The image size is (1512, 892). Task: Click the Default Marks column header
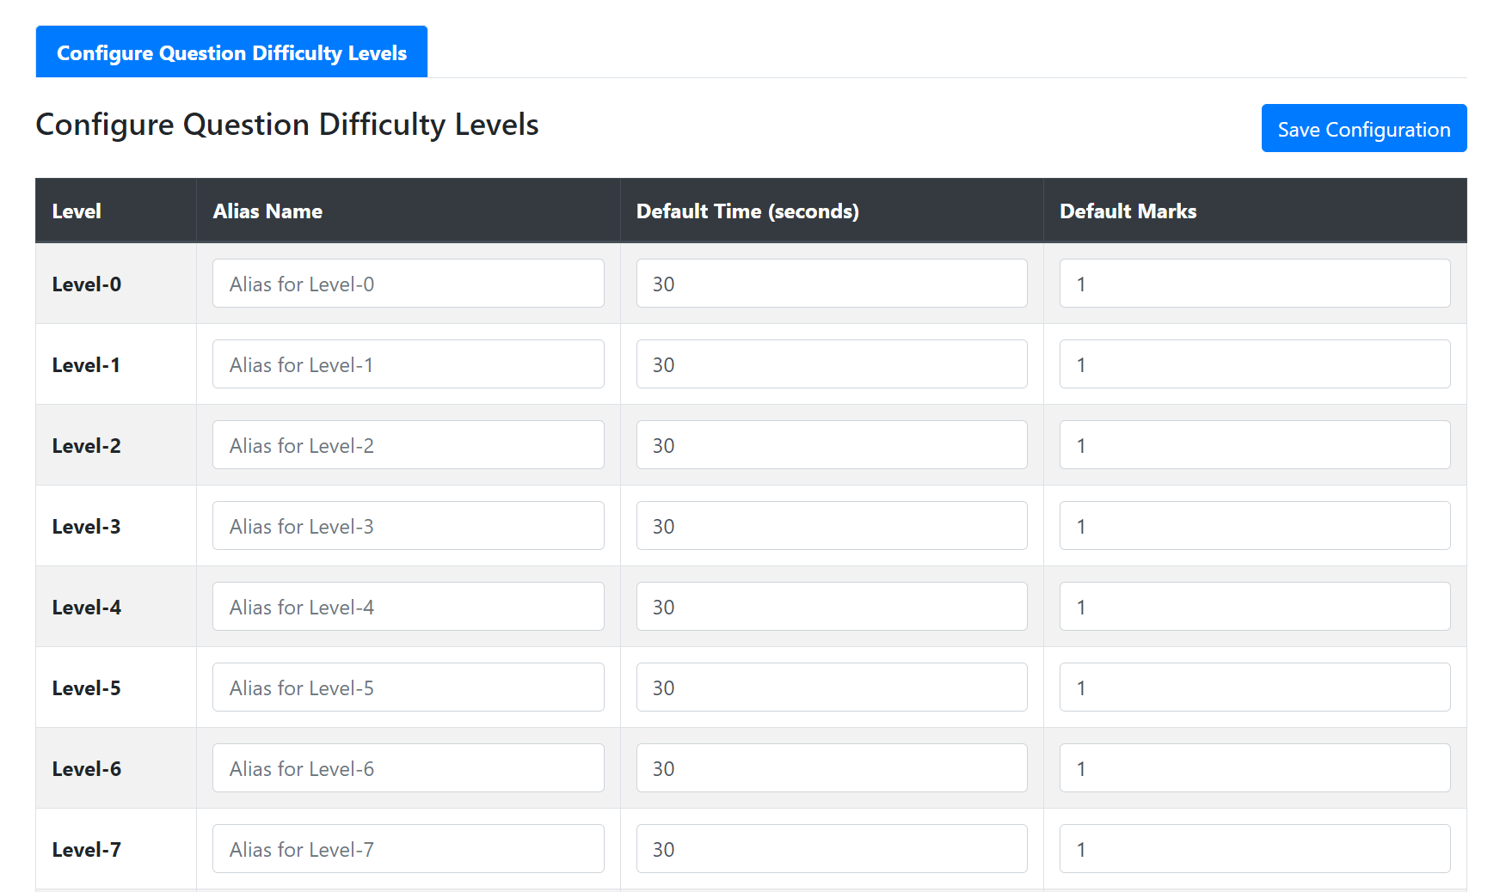[x=1128, y=211]
